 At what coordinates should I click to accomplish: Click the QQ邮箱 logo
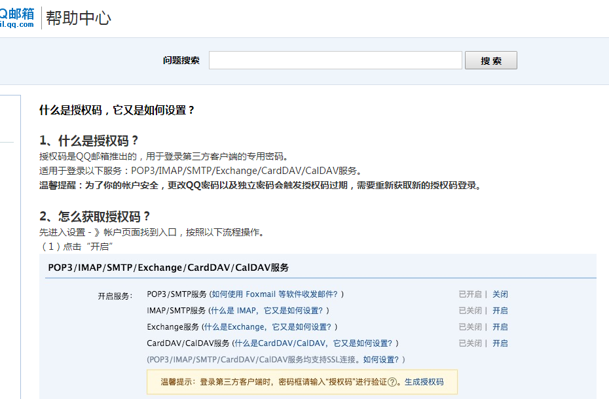click(x=17, y=18)
